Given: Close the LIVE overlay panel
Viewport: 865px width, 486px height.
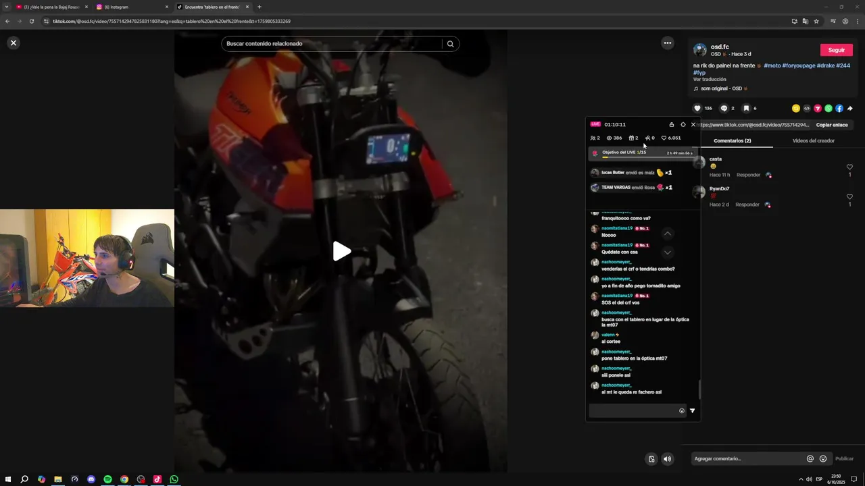Looking at the screenshot, I should (x=693, y=124).
